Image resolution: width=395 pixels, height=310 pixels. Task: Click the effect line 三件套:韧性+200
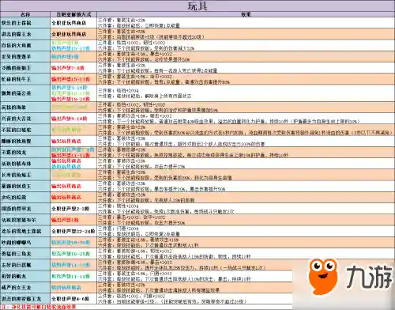click(x=118, y=206)
